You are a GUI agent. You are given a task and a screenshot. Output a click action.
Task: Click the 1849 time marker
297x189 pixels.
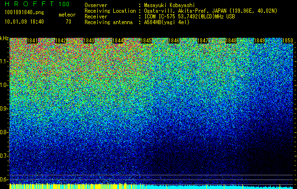259,41
